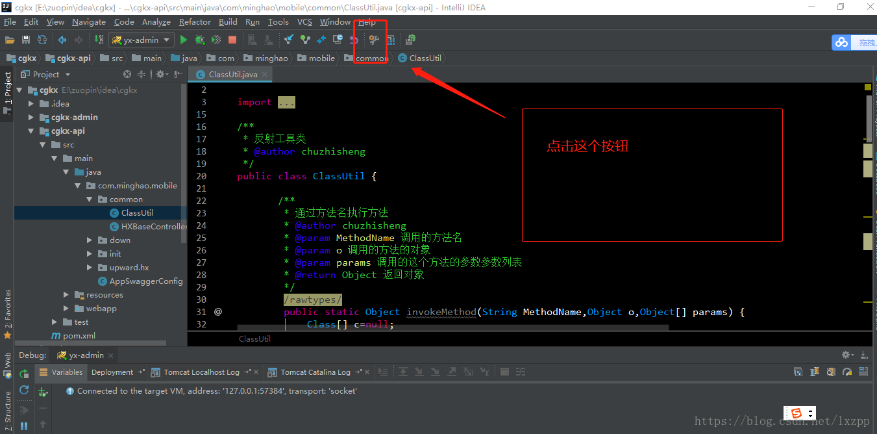Expand the upward.hx package

pos(90,268)
